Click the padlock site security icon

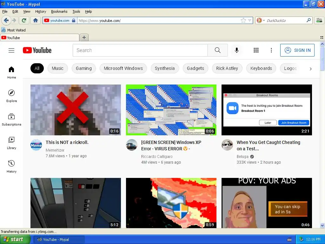pyautogui.click(x=74, y=20)
